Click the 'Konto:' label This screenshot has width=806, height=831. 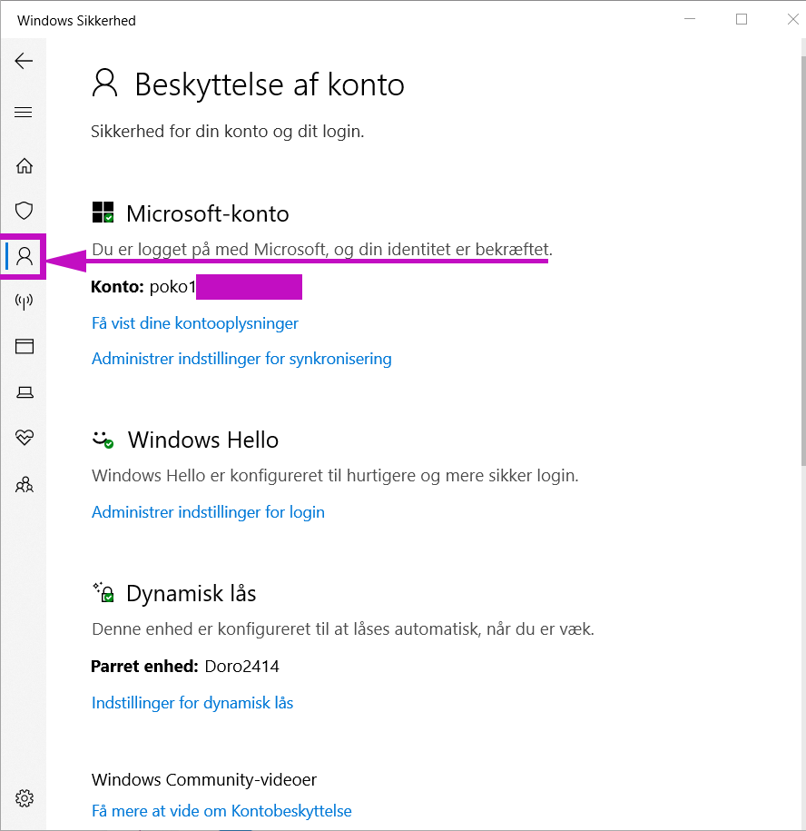(118, 287)
